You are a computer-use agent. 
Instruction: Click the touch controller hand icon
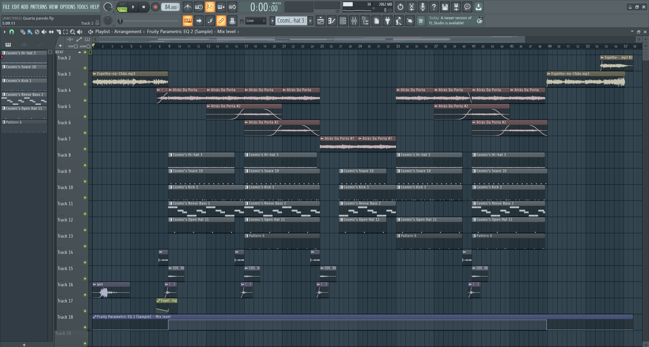pos(410,21)
